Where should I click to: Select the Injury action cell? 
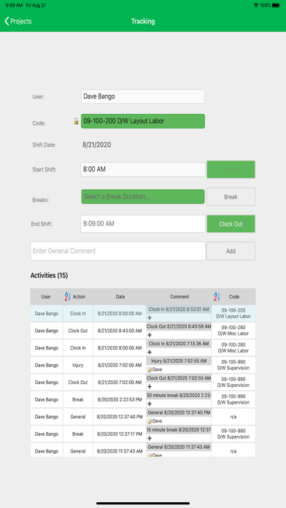click(x=78, y=365)
